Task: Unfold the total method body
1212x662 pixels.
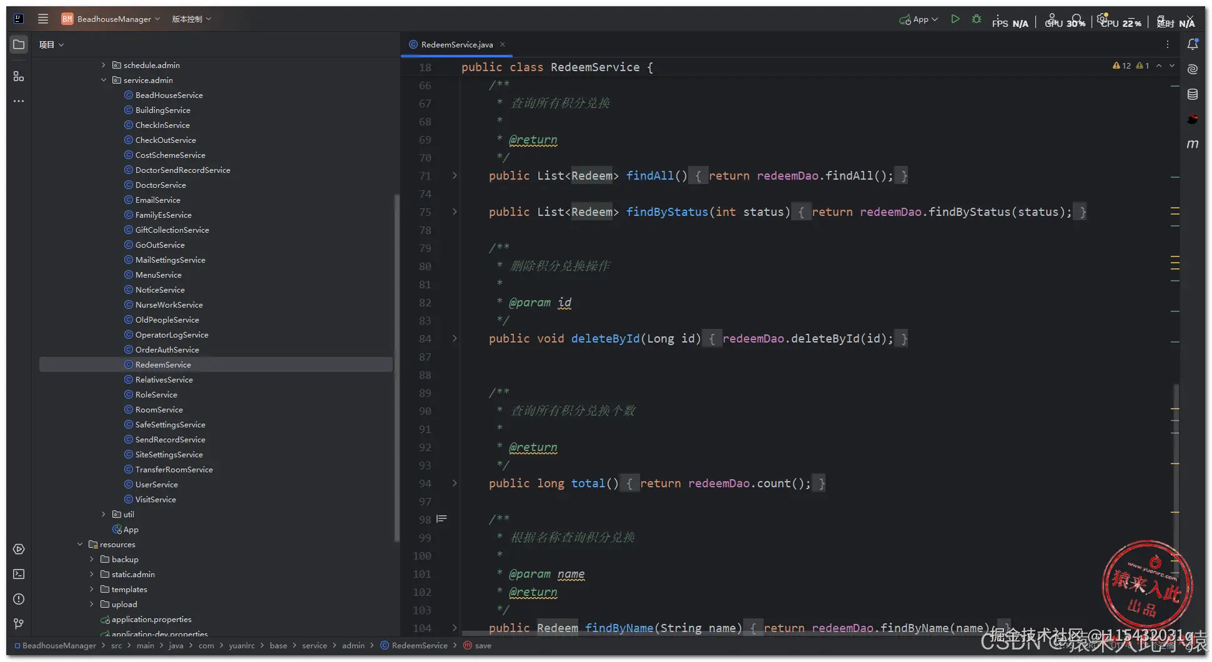Action: (455, 484)
